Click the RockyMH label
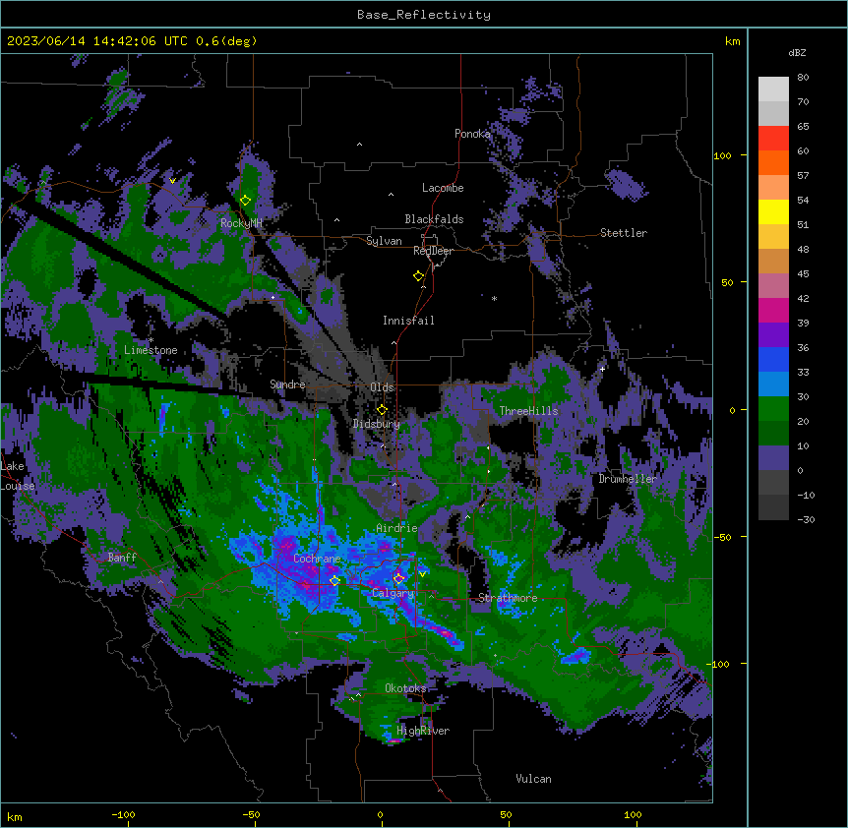 241,223
